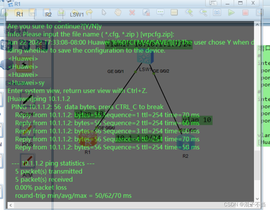Select the rectangle palette tool
This screenshot has height=210, width=270.
tap(174, 12)
